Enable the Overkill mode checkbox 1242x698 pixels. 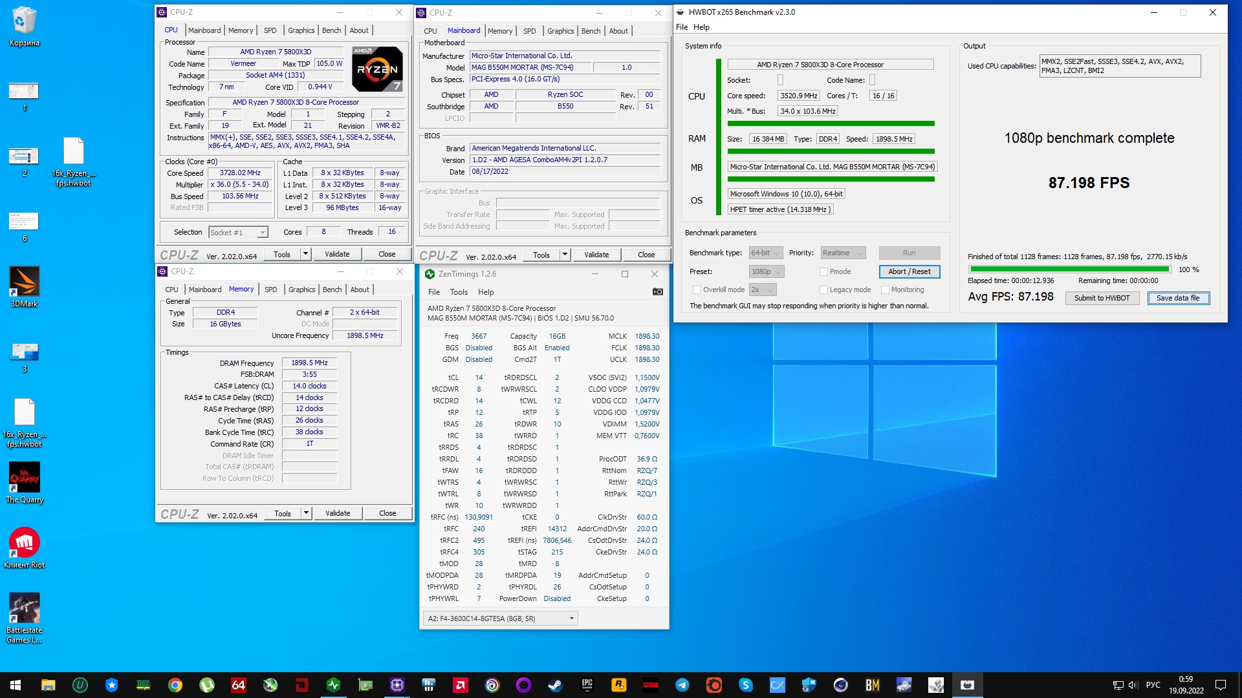pos(697,290)
